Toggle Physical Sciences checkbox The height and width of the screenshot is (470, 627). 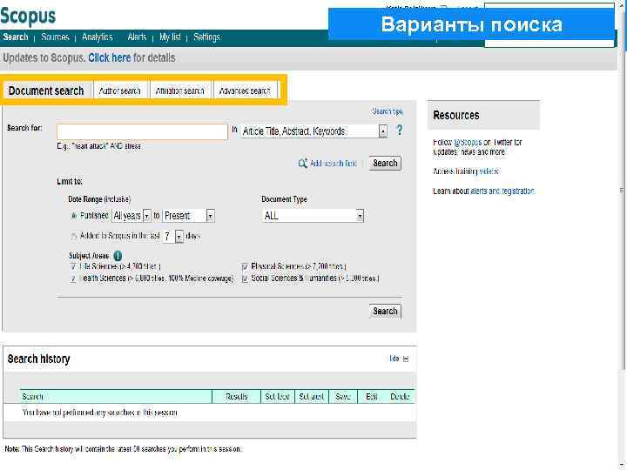click(x=245, y=266)
